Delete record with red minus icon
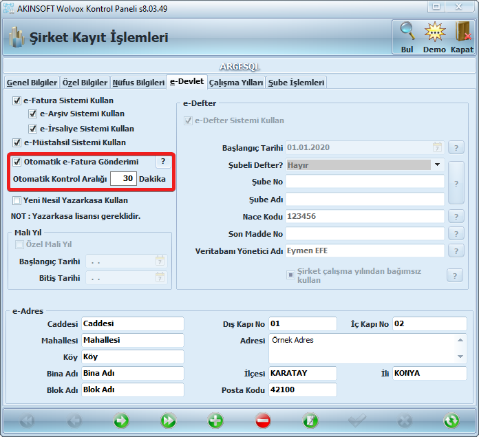This screenshot has width=479, height=437. click(x=263, y=420)
